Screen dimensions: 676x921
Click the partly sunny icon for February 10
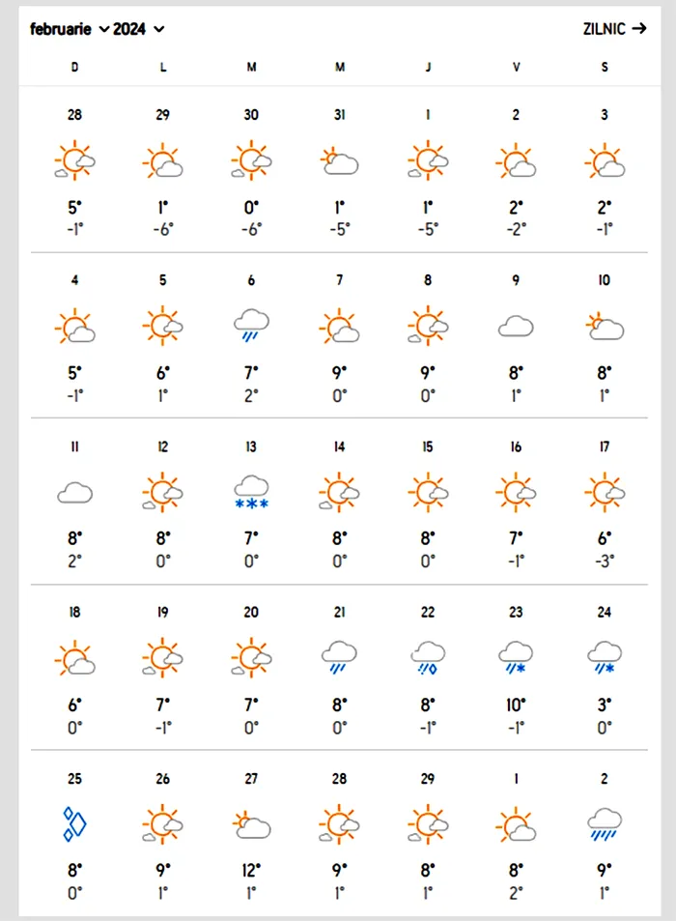coord(605,326)
